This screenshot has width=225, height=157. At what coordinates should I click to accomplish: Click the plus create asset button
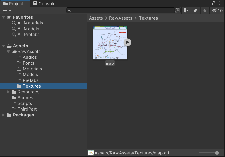5,10
